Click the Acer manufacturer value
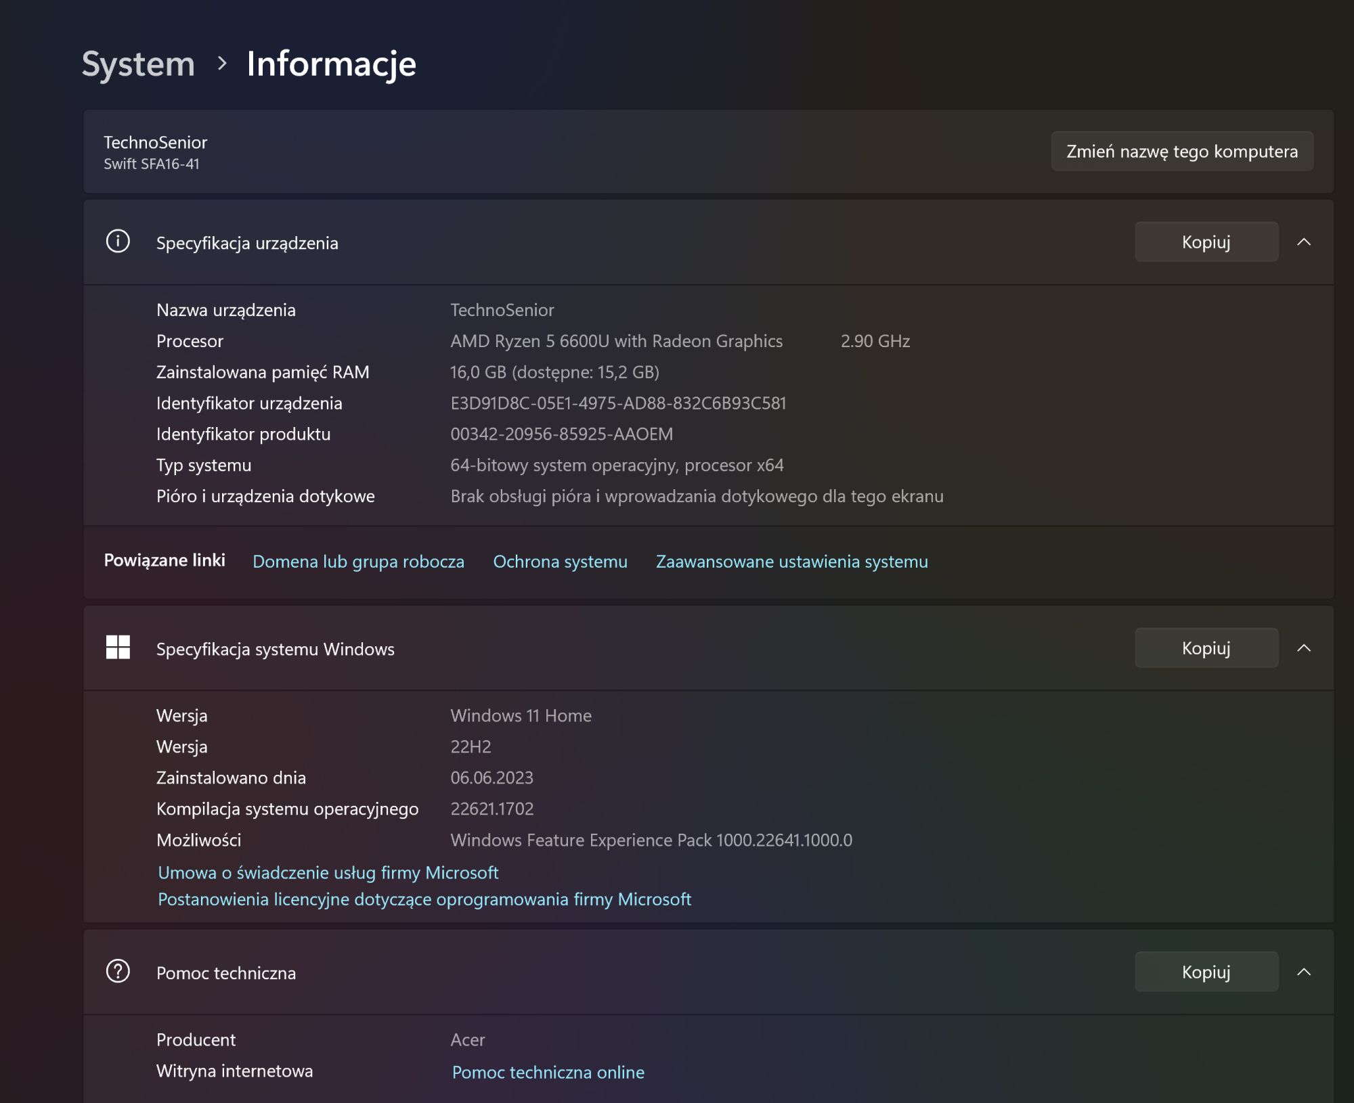 click(x=468, y=1040)
